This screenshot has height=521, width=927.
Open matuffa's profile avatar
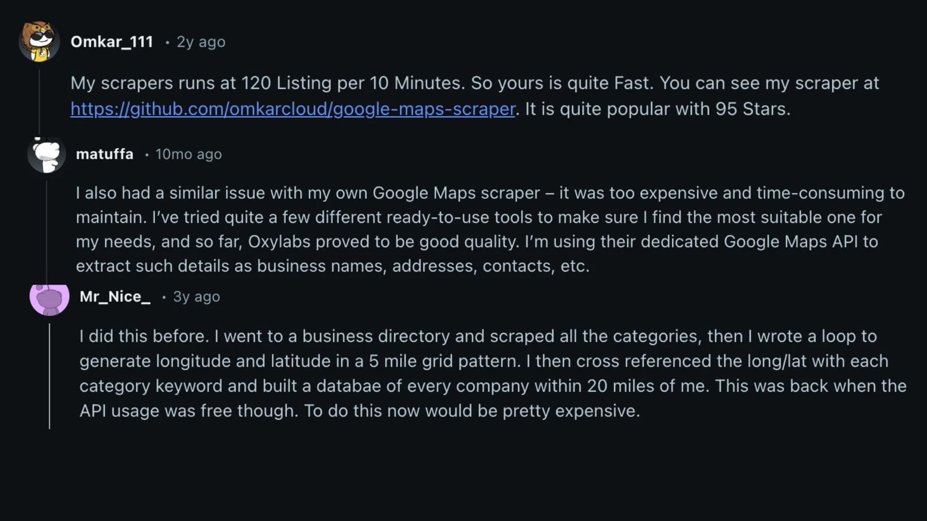[x=46, y=154]
